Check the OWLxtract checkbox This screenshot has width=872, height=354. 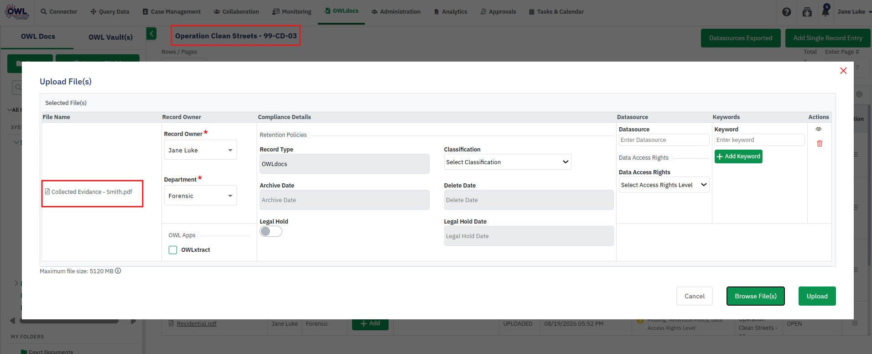tap(173, 250)
